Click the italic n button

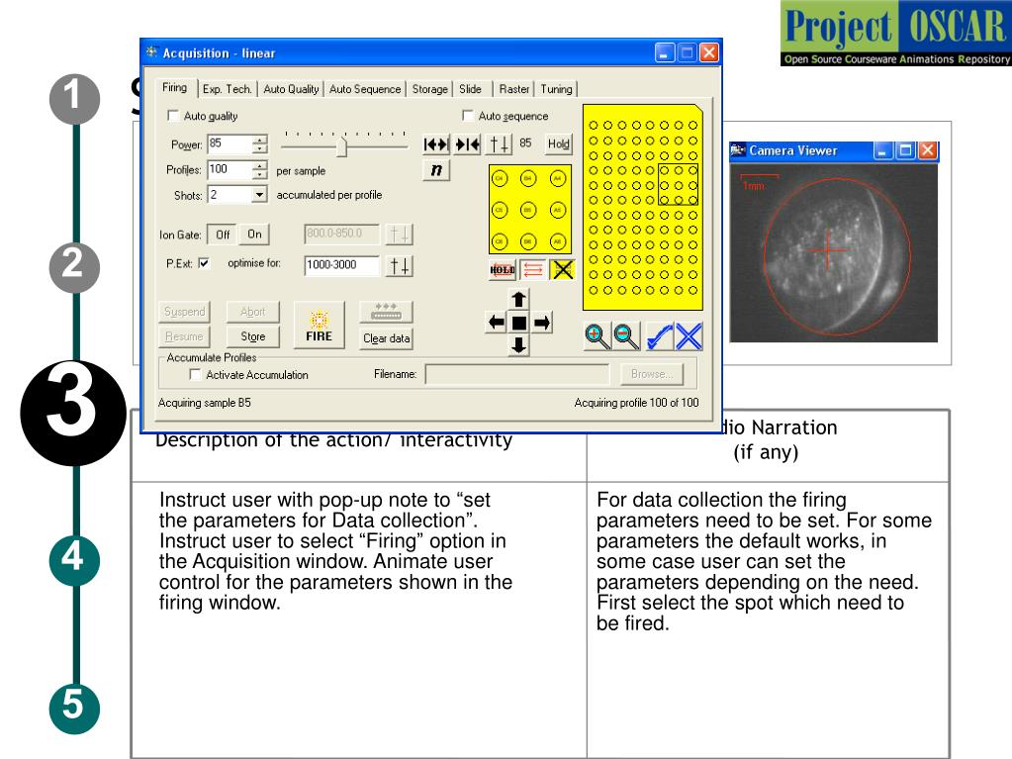436,170
